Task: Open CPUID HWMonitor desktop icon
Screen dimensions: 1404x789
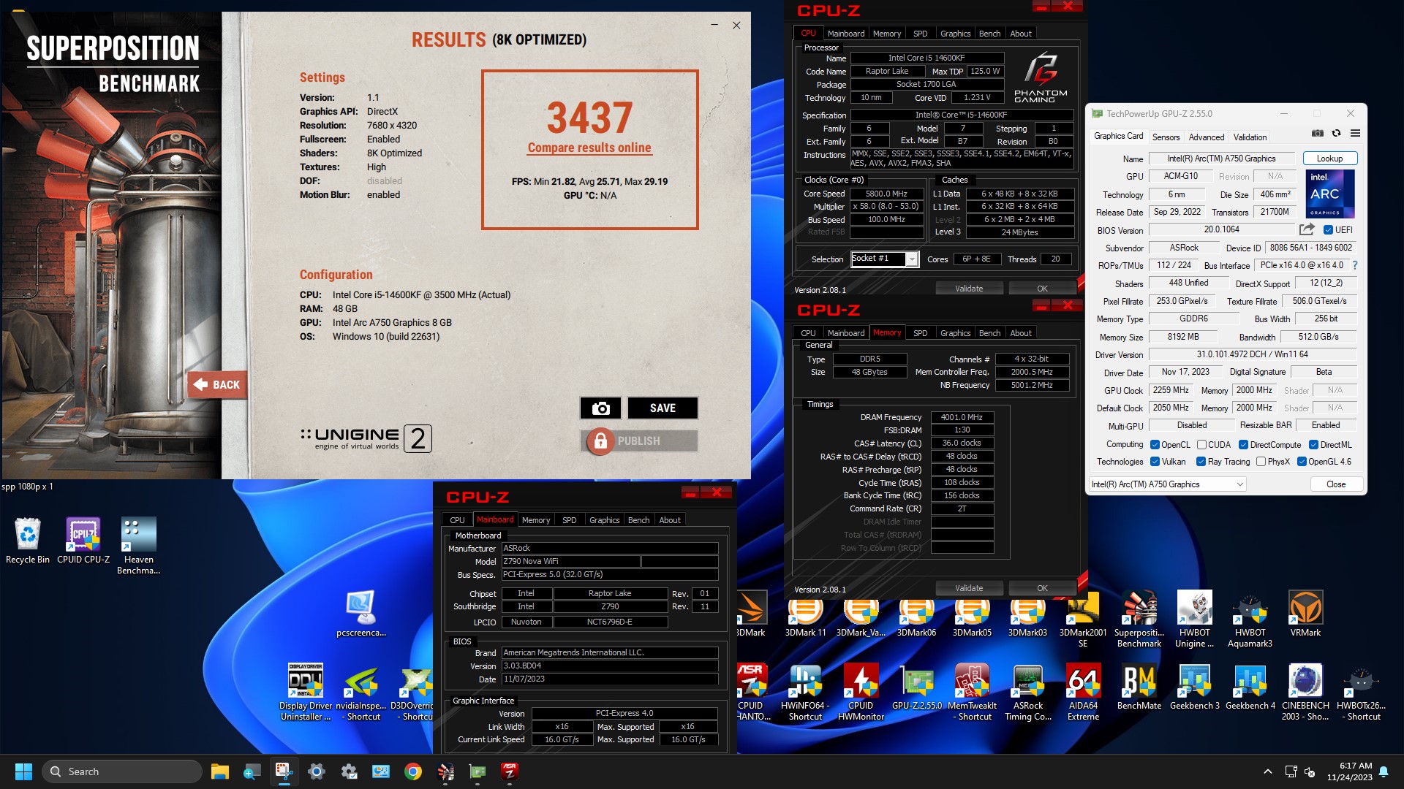Action: click(x=861, y=692)
